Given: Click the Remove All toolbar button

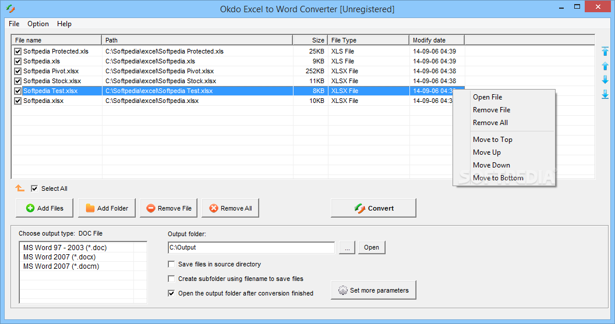Looking at the screenshot, I should pos(230,208).
